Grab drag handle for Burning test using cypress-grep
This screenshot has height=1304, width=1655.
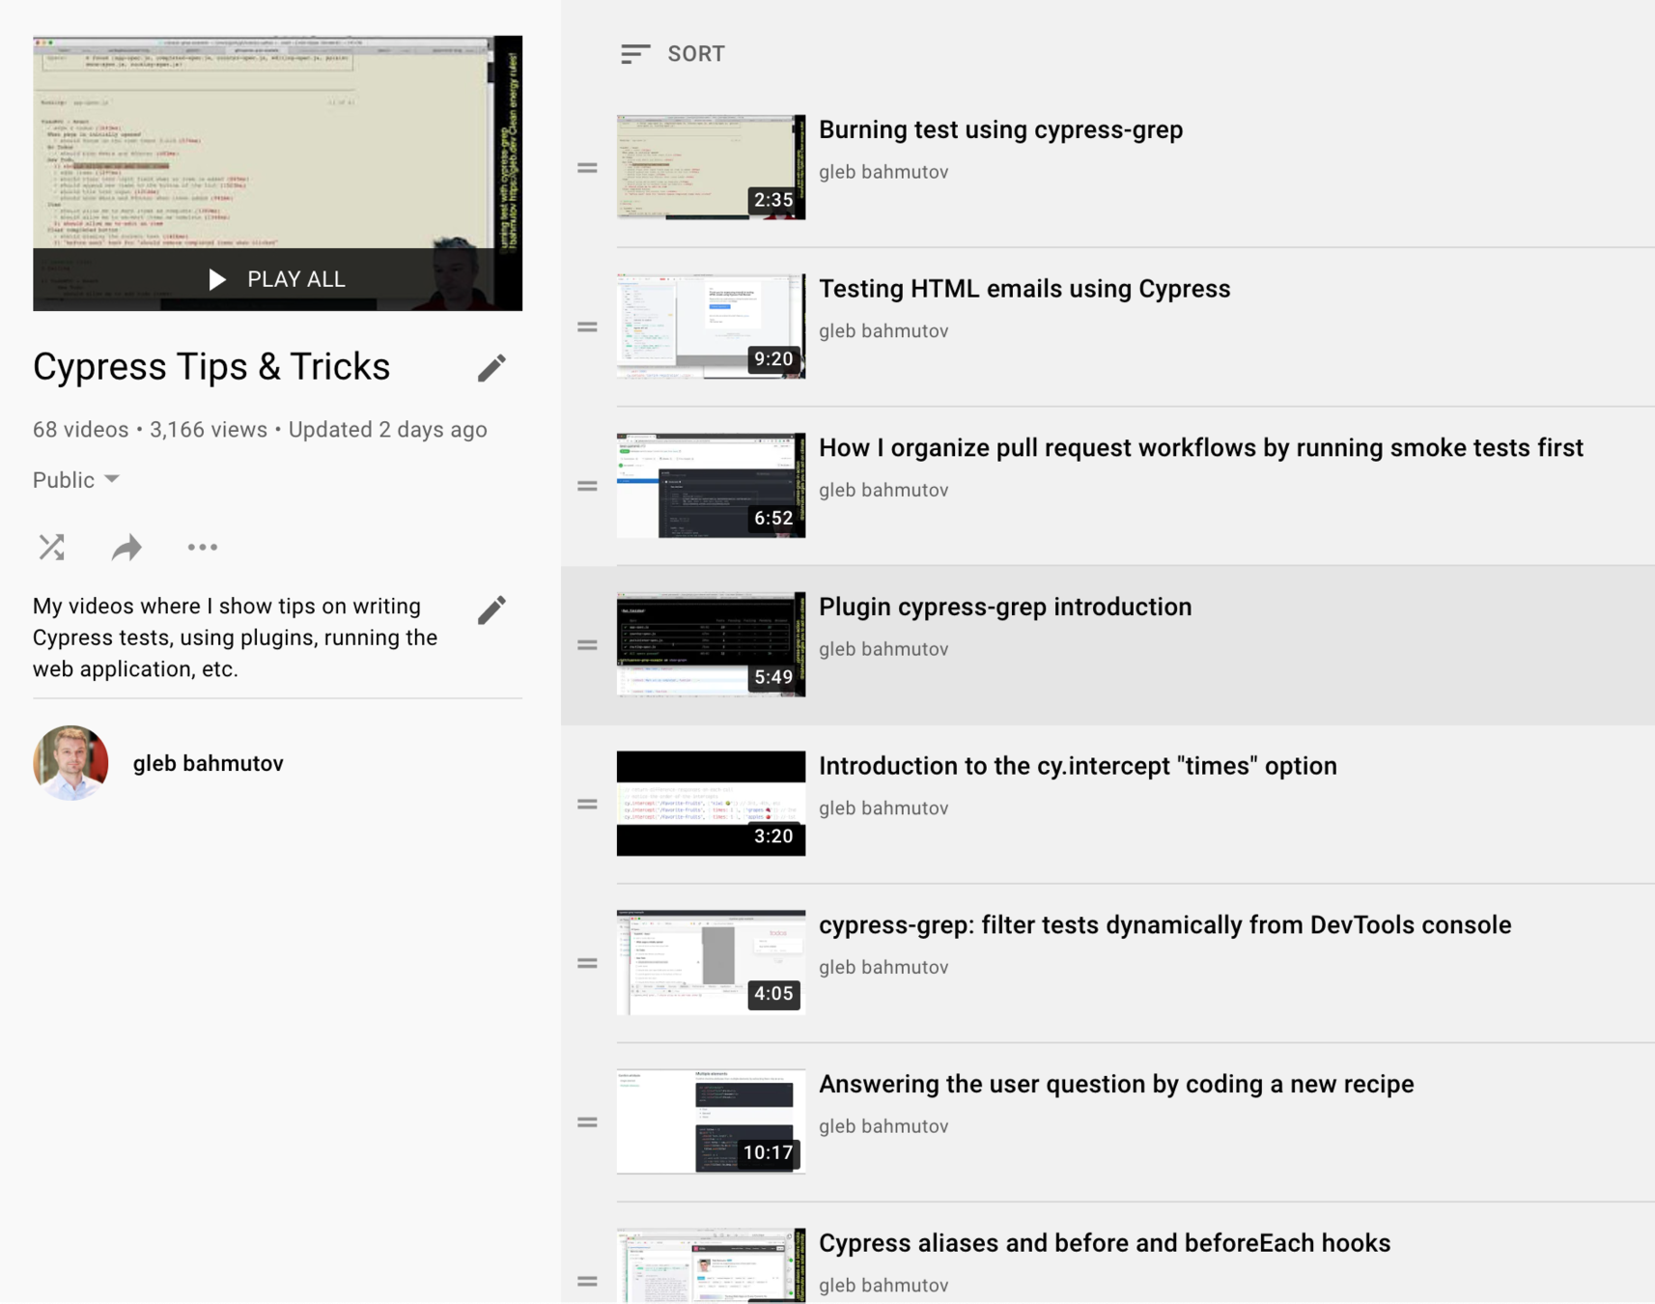click(x=587, y=168)
